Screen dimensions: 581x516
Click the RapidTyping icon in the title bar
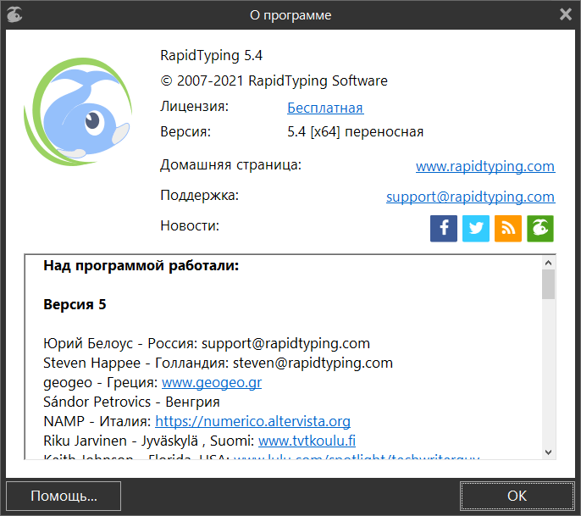click(15, 15)
